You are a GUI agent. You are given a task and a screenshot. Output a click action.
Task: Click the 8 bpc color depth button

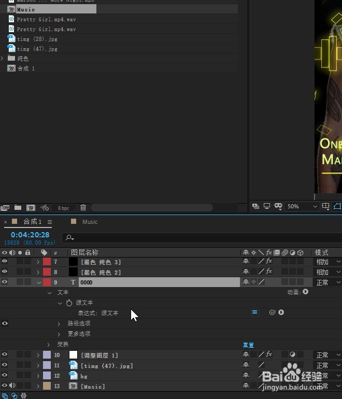64,208
